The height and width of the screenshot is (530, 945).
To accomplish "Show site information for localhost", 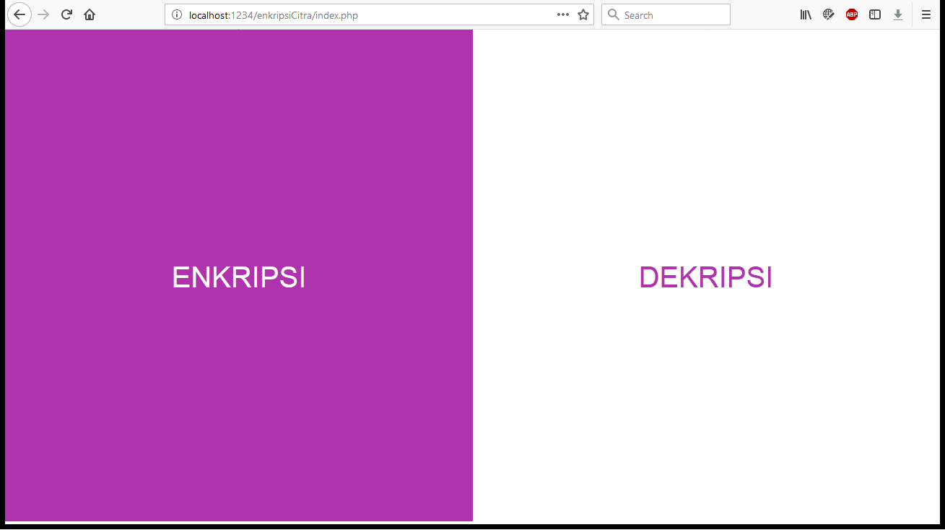I will coord(177,15).
